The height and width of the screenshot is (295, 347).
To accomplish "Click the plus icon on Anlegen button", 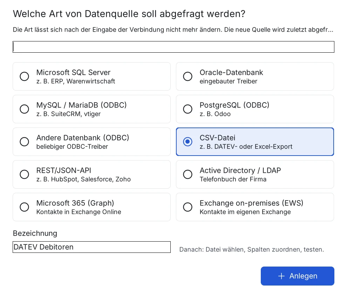I will 281,276.
